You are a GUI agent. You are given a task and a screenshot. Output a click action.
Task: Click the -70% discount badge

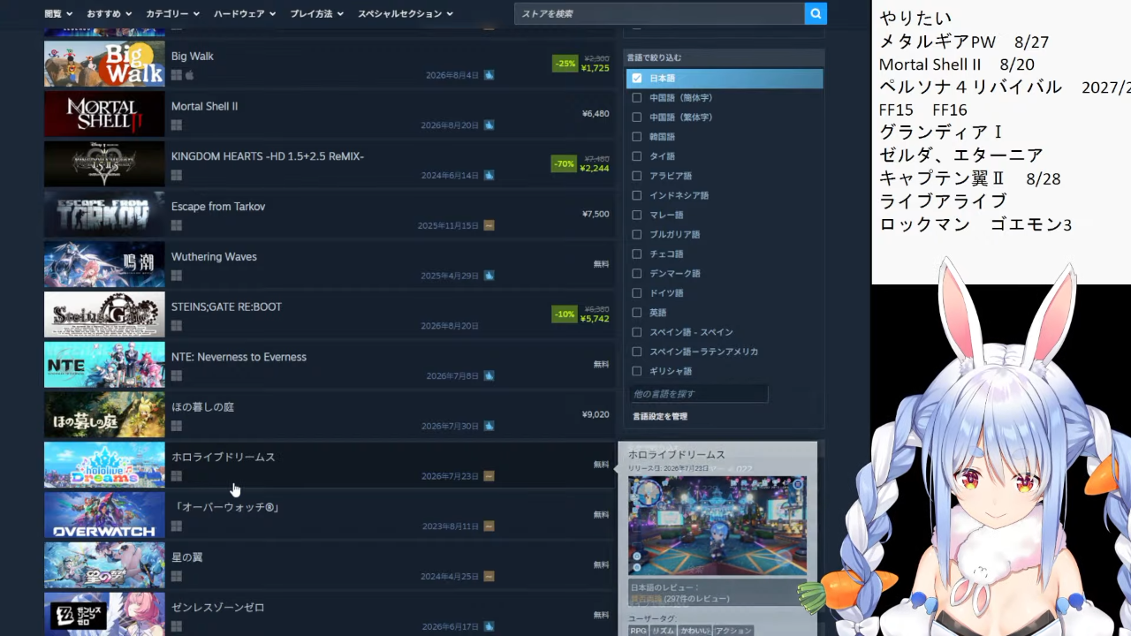564,164
